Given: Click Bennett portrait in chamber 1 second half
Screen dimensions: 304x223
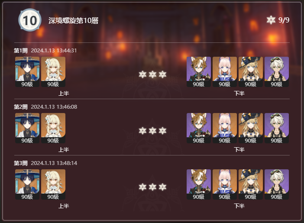Looking at the screenshot, I should (277, 72).
